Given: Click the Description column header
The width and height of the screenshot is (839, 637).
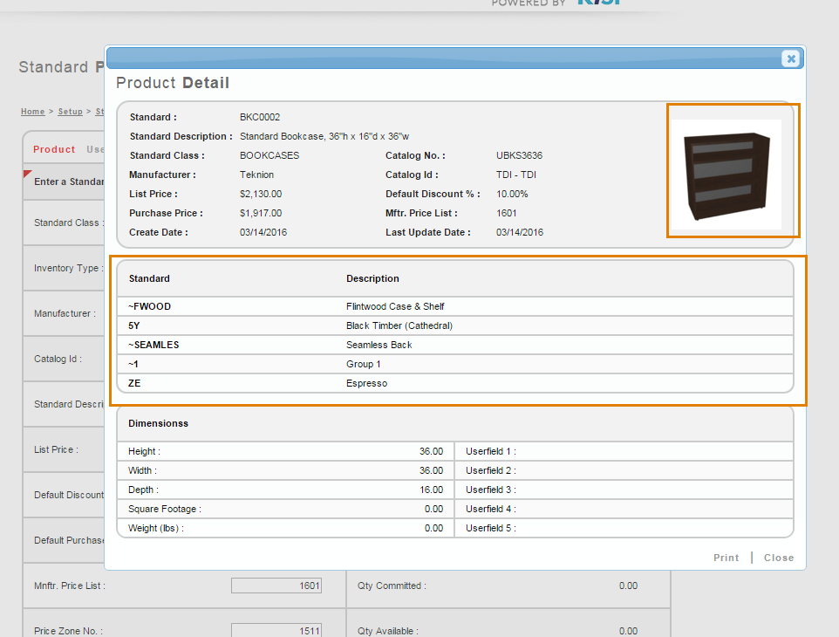Looking at the screenshot, I should point(372,278).
